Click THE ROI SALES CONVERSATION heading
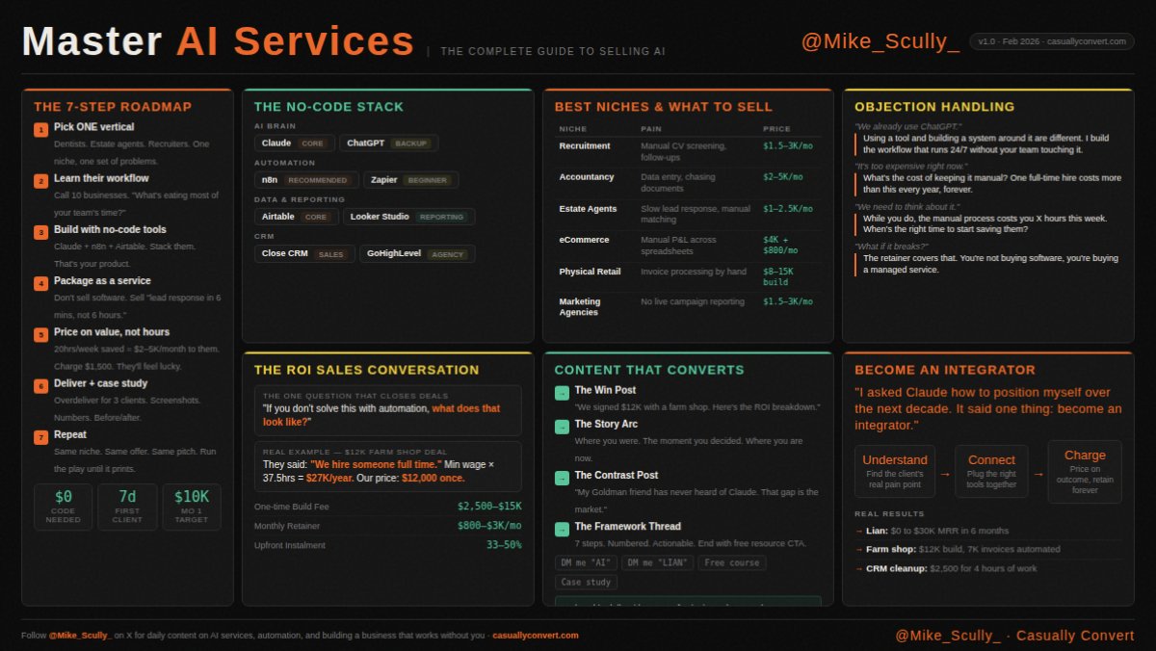This screenshot has width=1156, height=651. [x=366, y=370]
